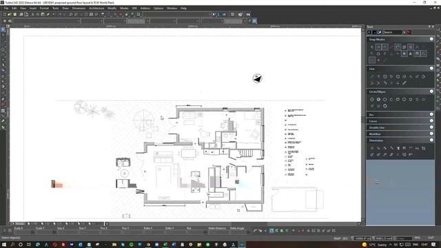Open the Windows Start menu

click(x=4, y=245)
